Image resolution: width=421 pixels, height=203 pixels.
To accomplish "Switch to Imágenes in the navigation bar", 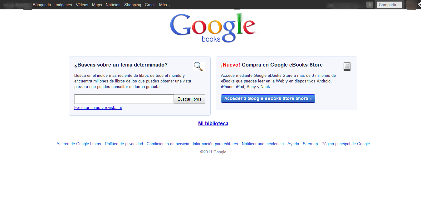I will point(63,5).
